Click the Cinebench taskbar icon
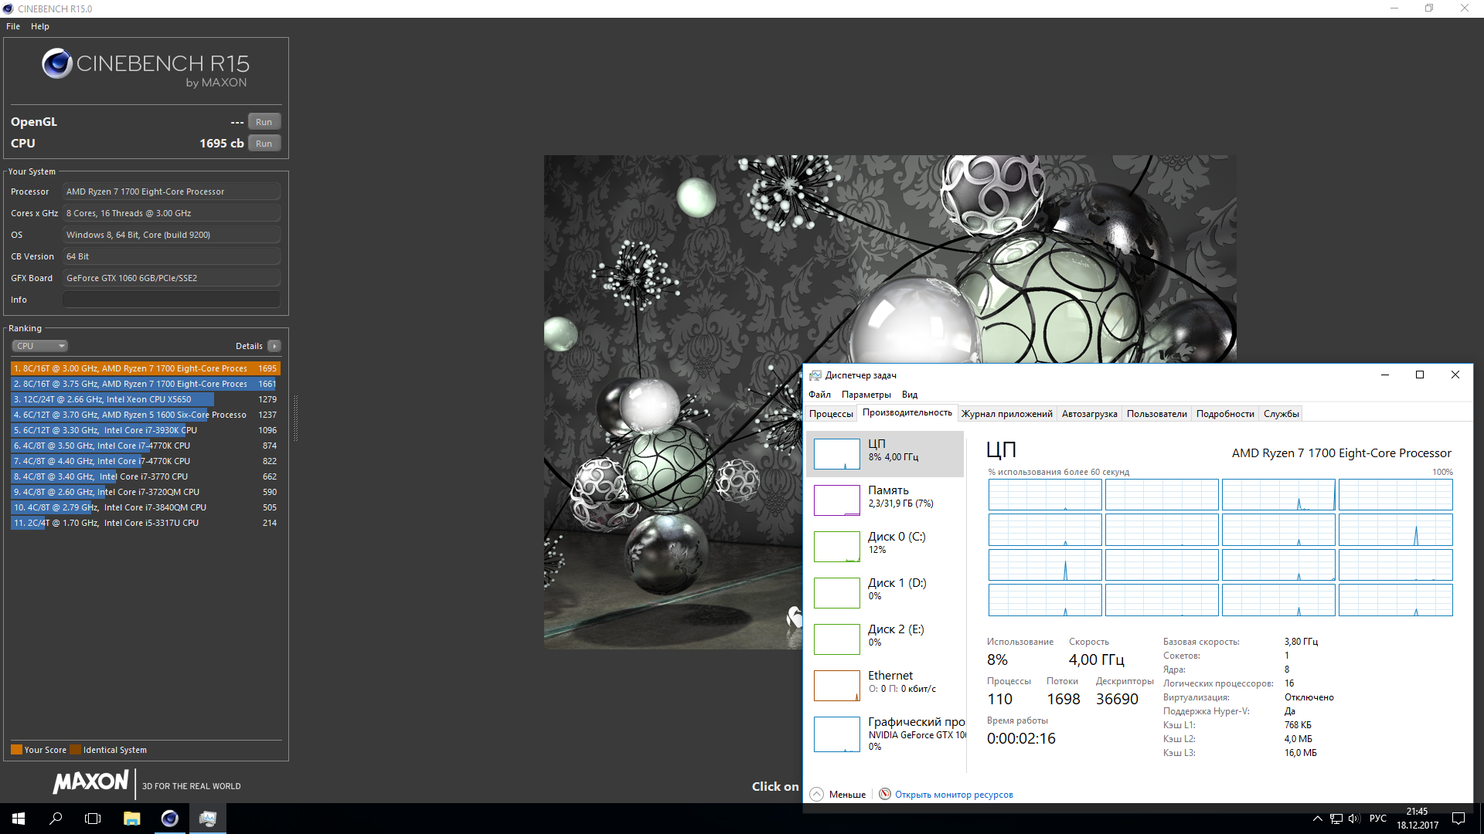This screenshot has height=834, width=1484. (169, 819)
